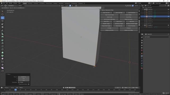Click the outliner search field
Image resolution: width=170 pixels, height=95 pixels.
pyautogui.click(x=154, y=6)
